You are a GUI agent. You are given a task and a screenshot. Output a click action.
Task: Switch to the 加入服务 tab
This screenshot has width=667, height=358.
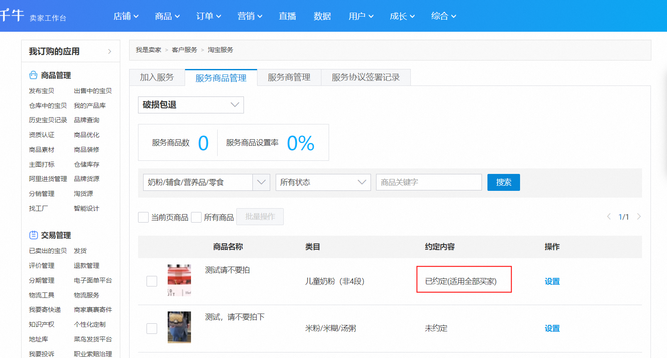[157, 77]
